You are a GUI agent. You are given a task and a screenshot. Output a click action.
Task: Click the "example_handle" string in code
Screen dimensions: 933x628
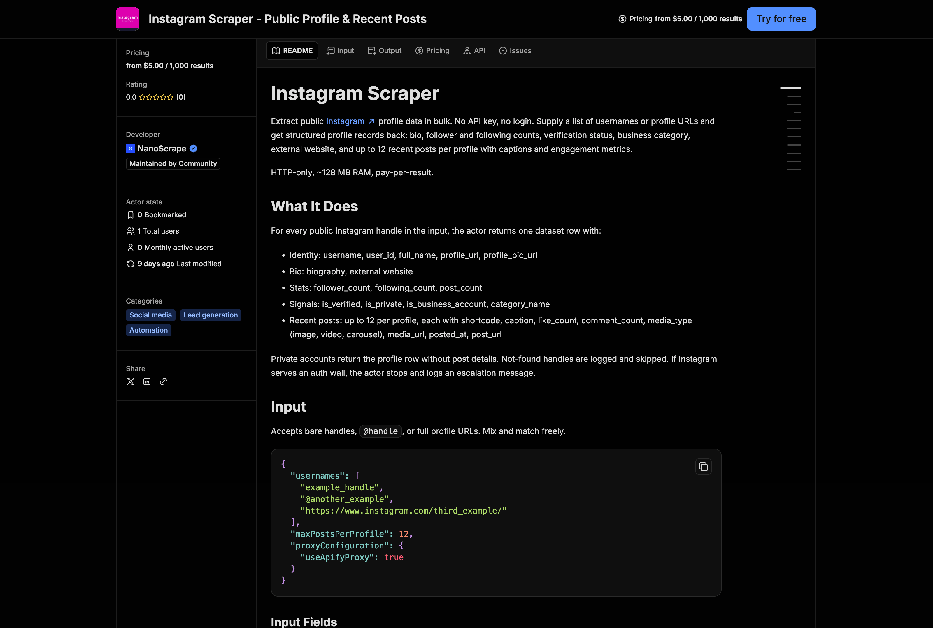pyautogui.click(x=339, y=487)
